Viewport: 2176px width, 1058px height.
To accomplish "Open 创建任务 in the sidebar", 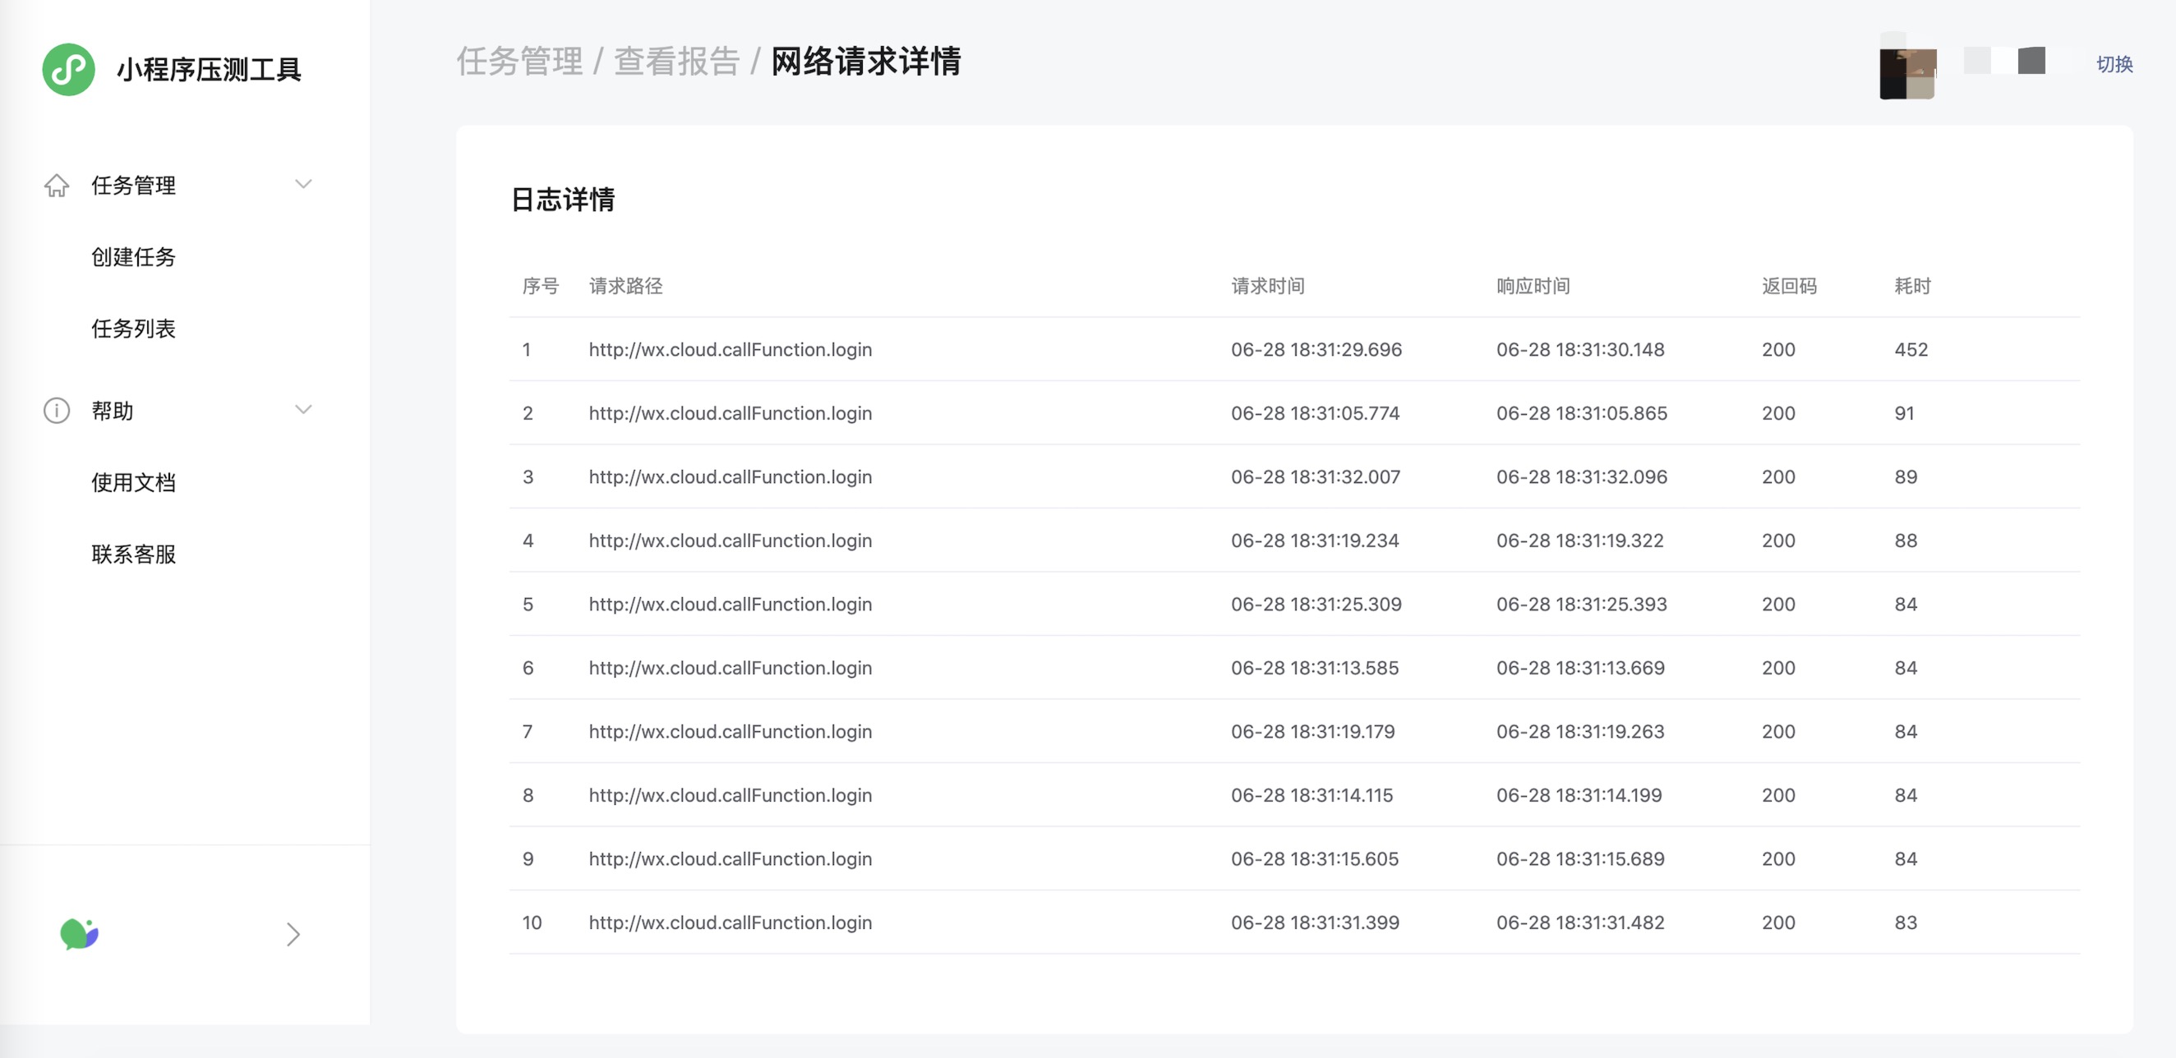I will click(x=133, y=256).
